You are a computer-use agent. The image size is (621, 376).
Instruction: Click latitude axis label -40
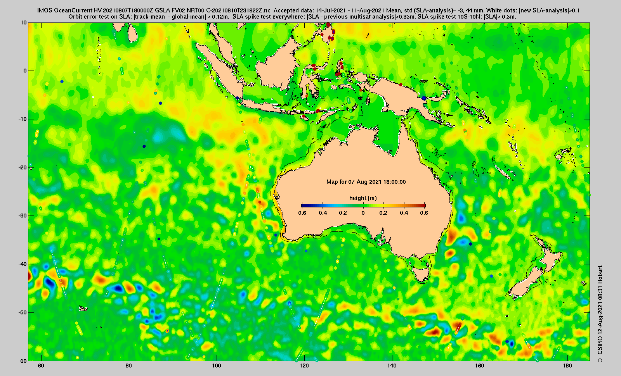23,264
